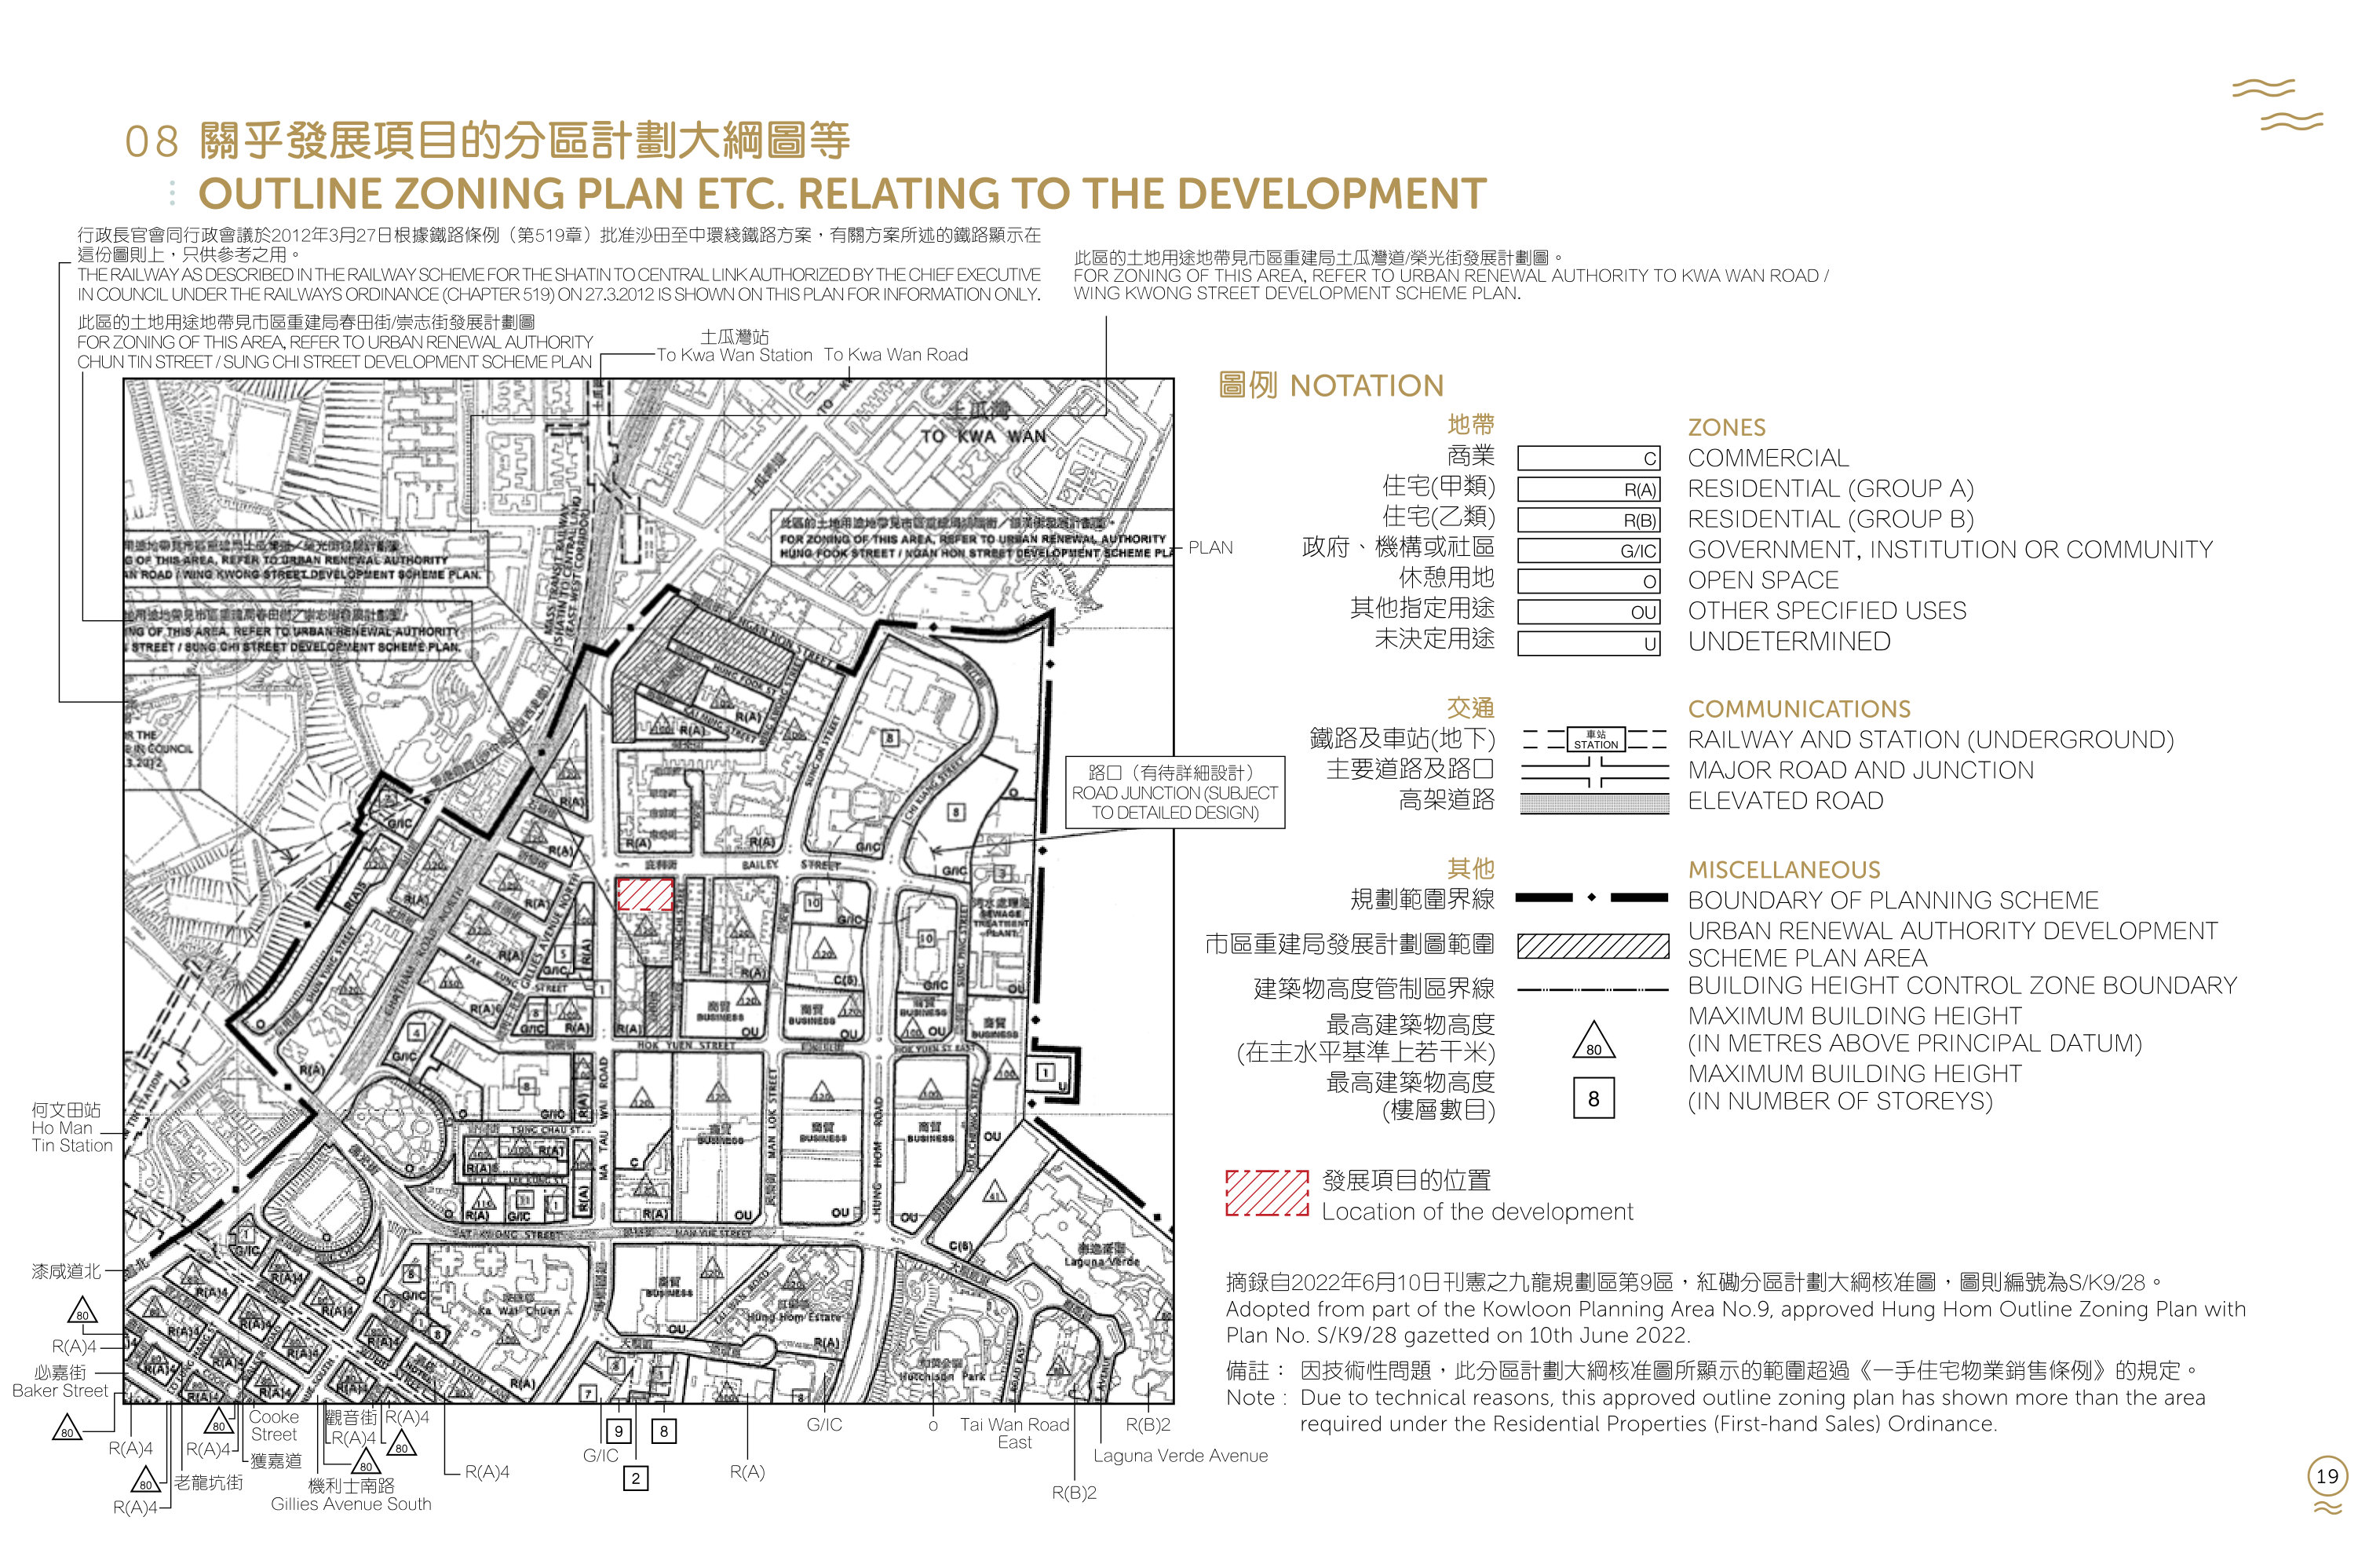Click the 'ELEVATED ROAD' label
Viewport: 2380px width, 1546px height.
point(1785,801)
